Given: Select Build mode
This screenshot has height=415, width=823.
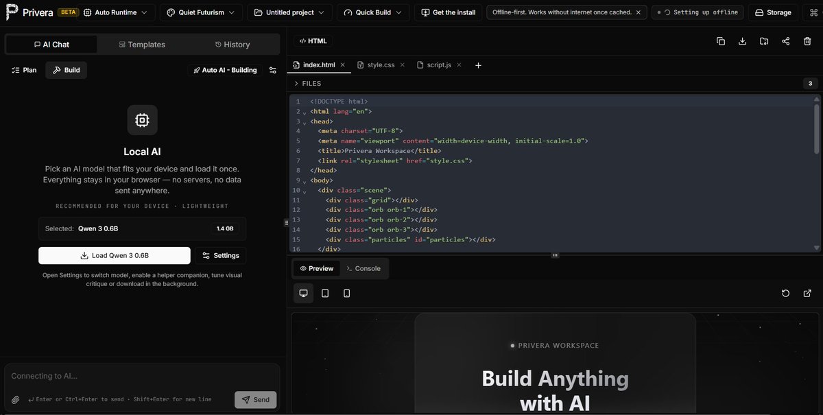Looking at the screenshot, I should pos(67,70).
